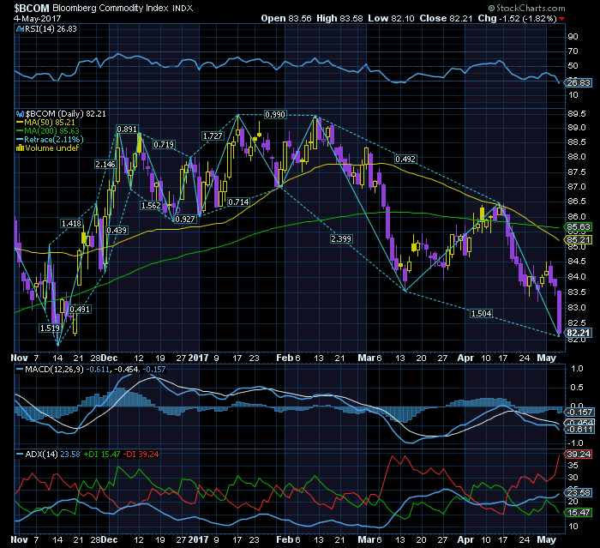Click the 1.562 retracement label
The width and height of the screenshot is (600, 548).
click(x=151, y=205)
